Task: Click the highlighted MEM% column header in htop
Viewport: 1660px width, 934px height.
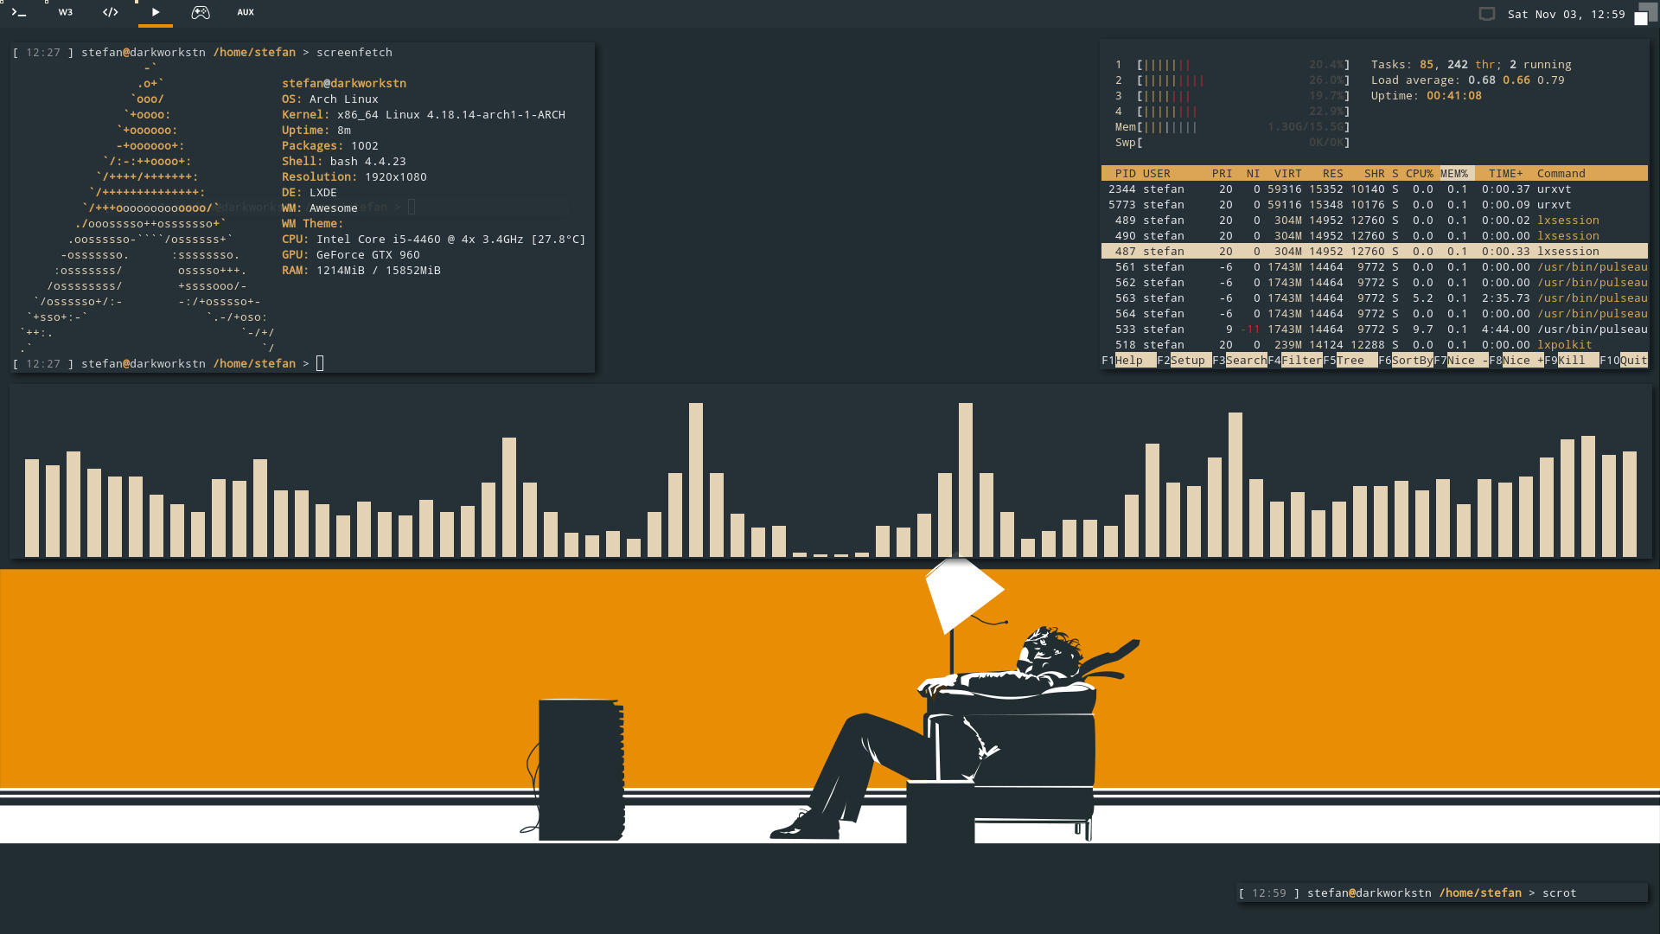Action: 1457,174
